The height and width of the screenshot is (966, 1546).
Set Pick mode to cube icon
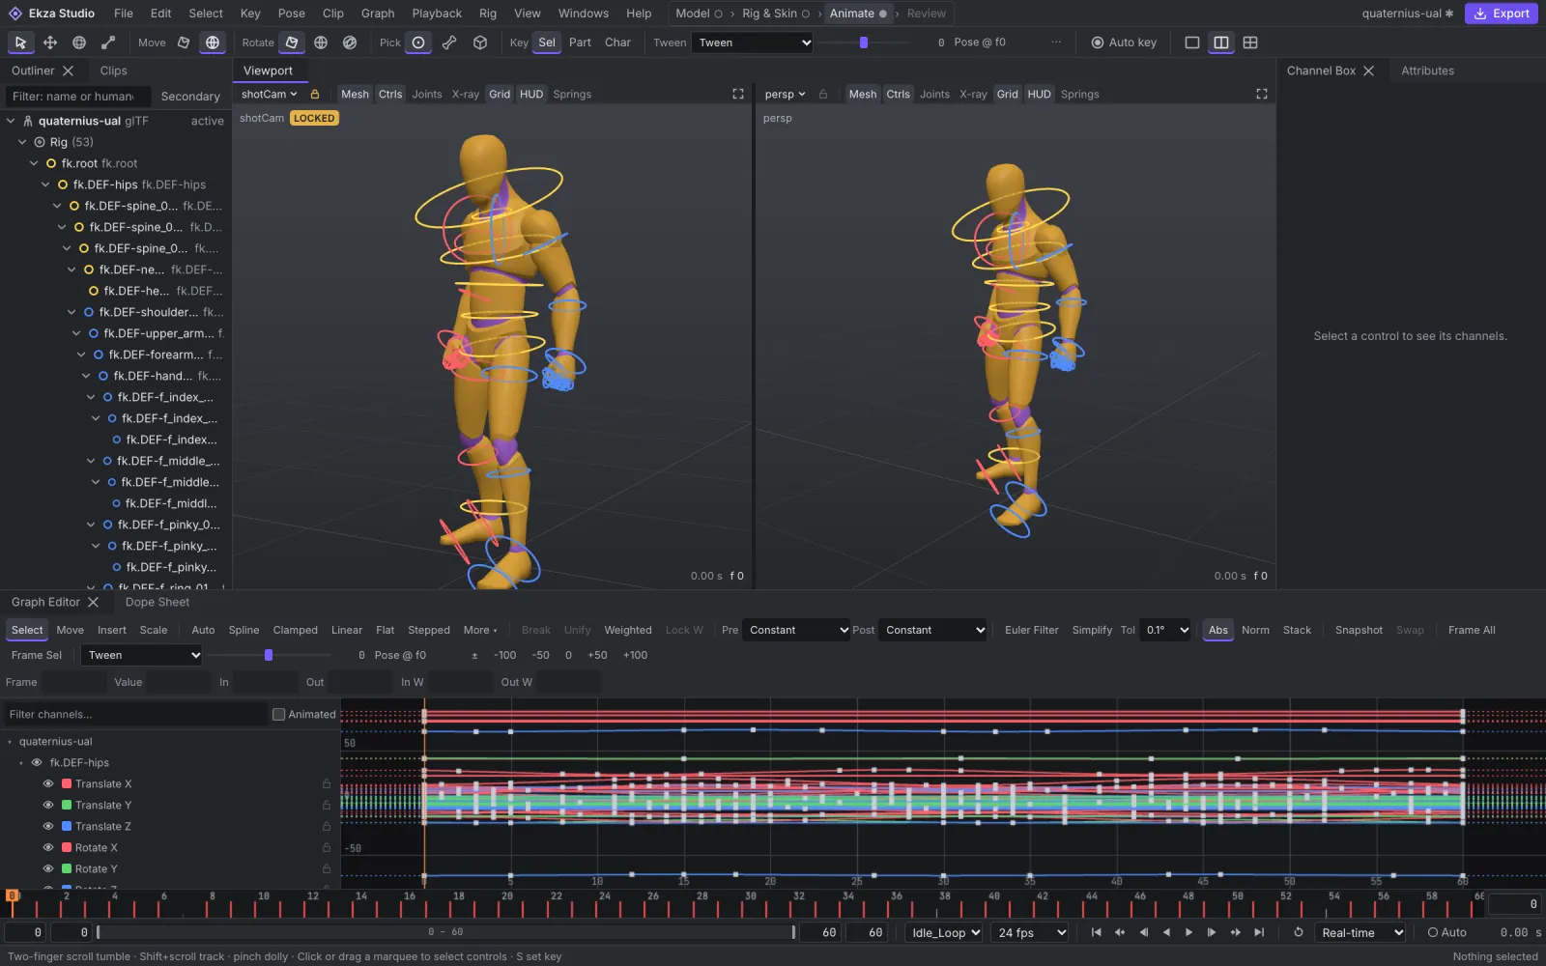click(480, 43)
